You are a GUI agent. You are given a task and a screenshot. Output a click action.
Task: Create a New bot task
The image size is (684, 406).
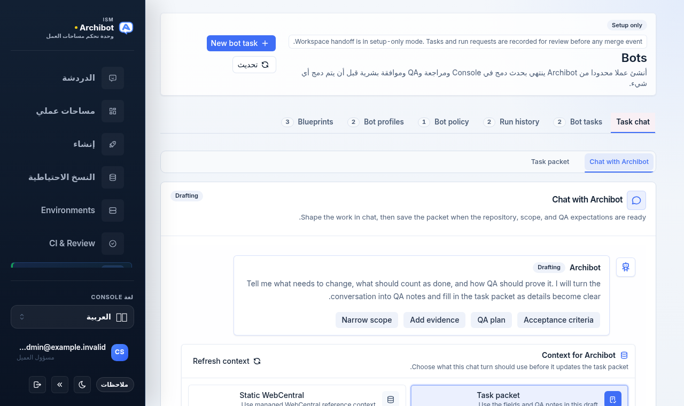coord(241,43)
